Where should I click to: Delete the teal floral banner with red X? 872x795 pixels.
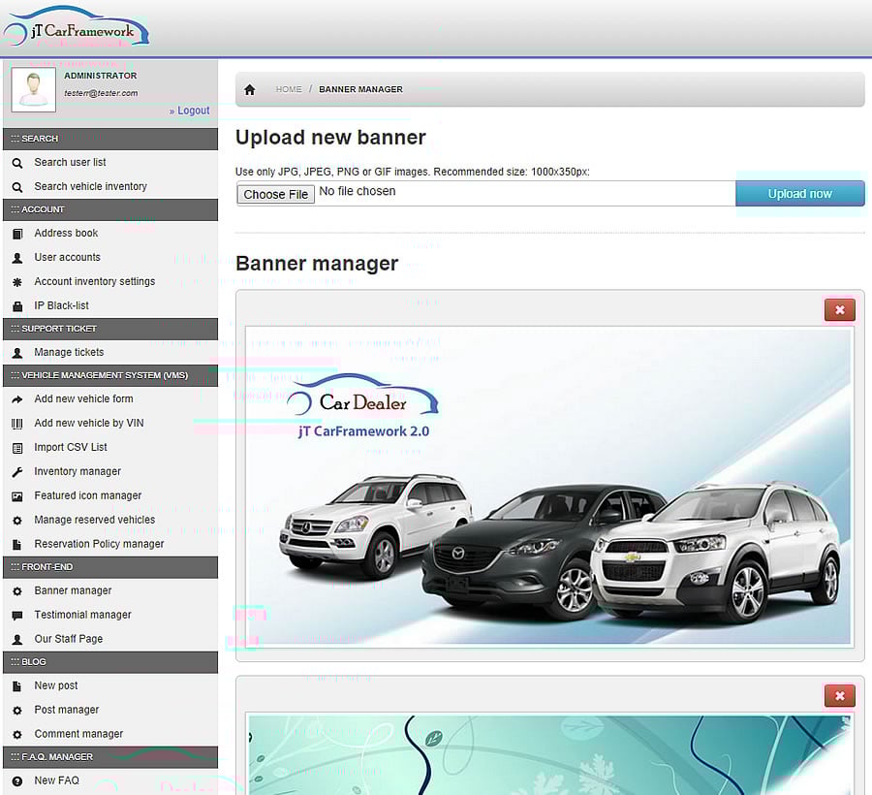click(840, 696)
